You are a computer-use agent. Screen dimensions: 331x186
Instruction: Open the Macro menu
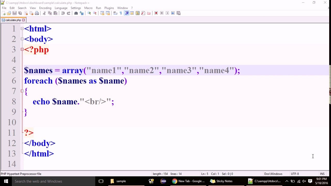(88, 8)
